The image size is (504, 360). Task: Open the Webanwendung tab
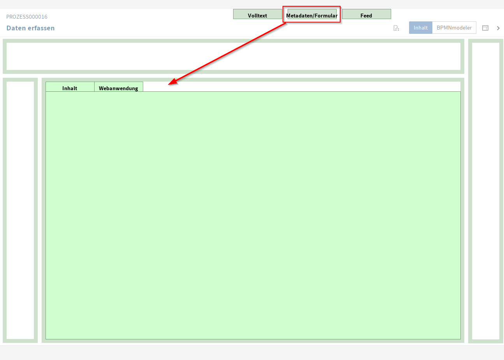pos(118,87)
